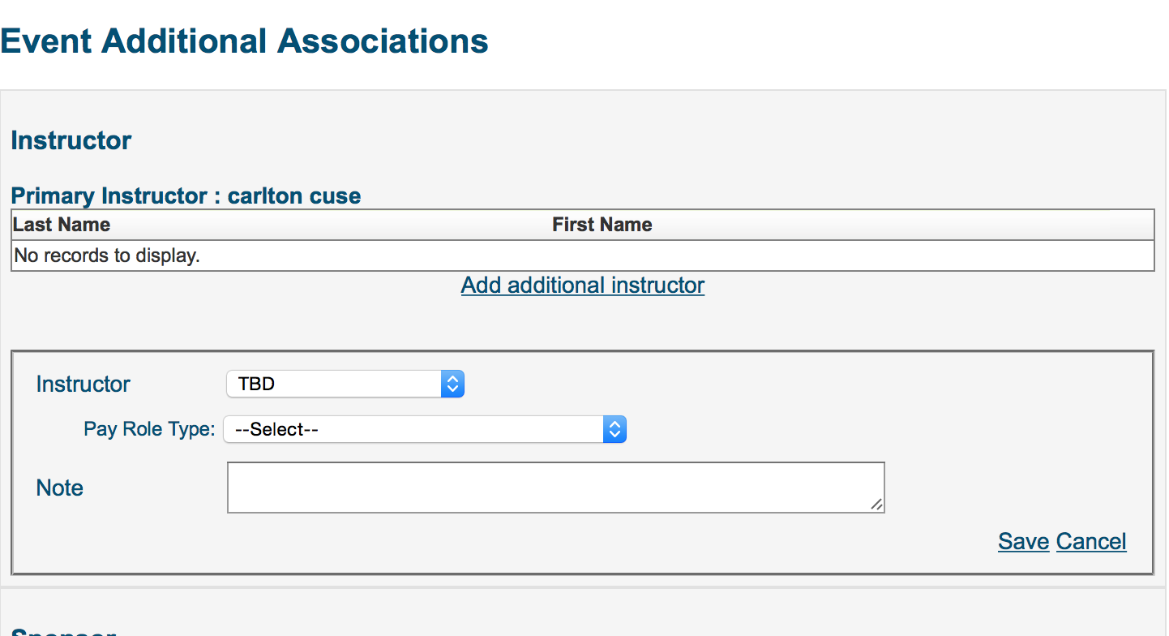
Task: Click the partially visible Sponsor section heading
Action: pyautogui.click(x=63, y=632)
